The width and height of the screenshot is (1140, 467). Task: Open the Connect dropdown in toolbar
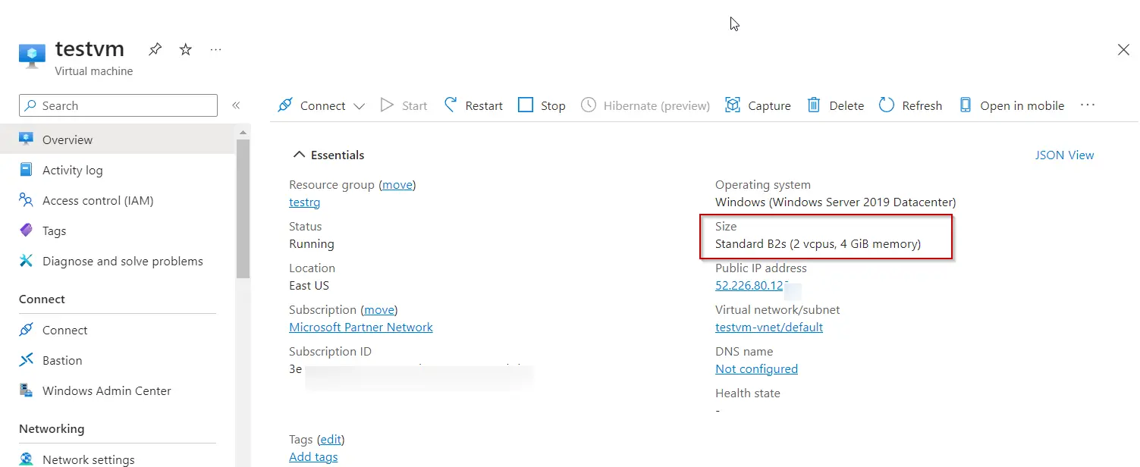click(x=359, y=106)
